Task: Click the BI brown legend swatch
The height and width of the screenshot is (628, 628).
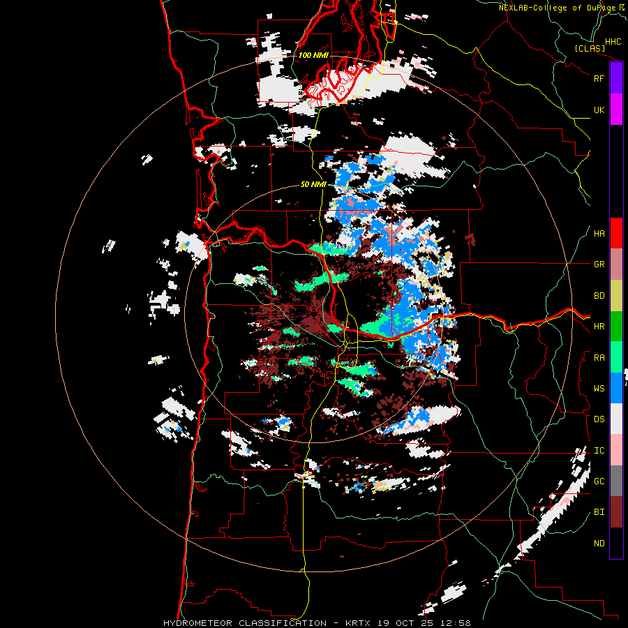Action: tap(616, 512)
